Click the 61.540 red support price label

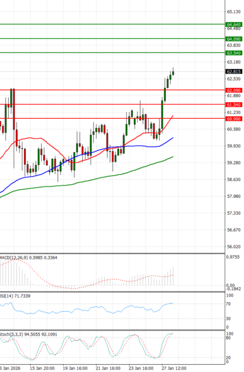[234, 105]
